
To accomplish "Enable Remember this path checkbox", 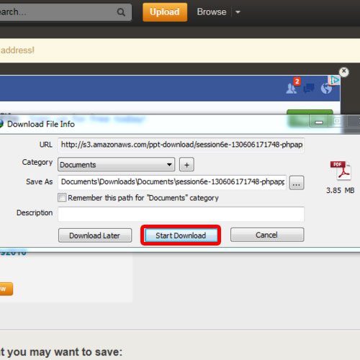I will point(62,197).
